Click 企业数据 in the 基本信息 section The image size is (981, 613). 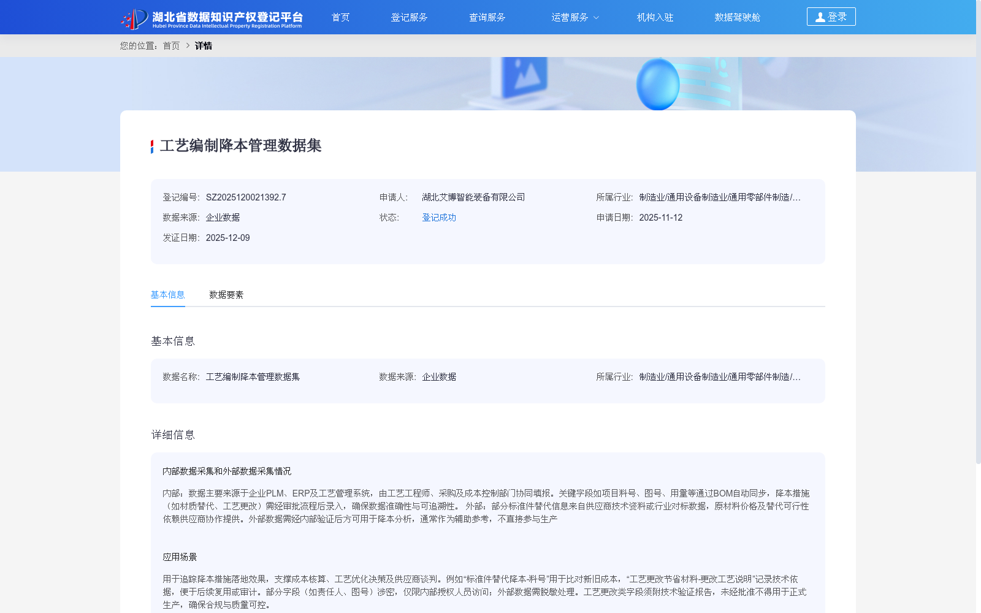point(439,377)
